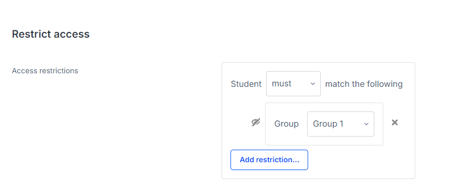Click the Group label inside the restriction box
The height and width of the screenshot is (191, 473).
(286, 124)
